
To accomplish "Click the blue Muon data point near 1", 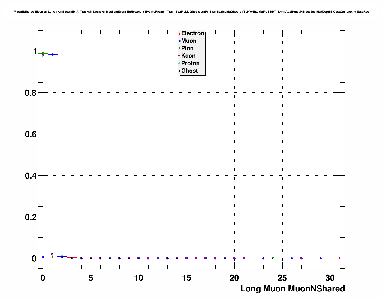I will (x=53, y=54).
